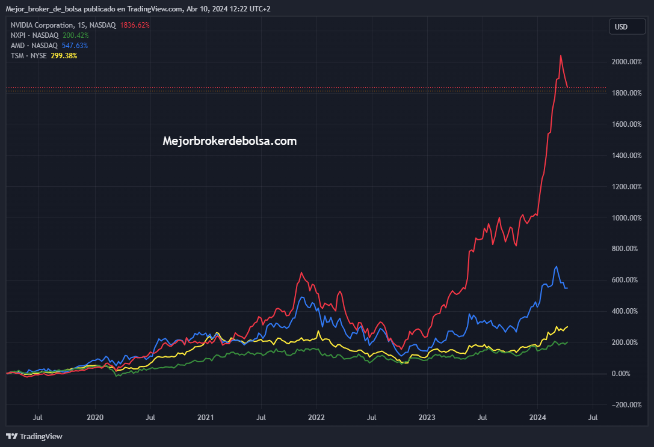Click the 1600.00% price axis label
Image resolution: width=654 pixels, height=447 pixels.
coord(626,124)
